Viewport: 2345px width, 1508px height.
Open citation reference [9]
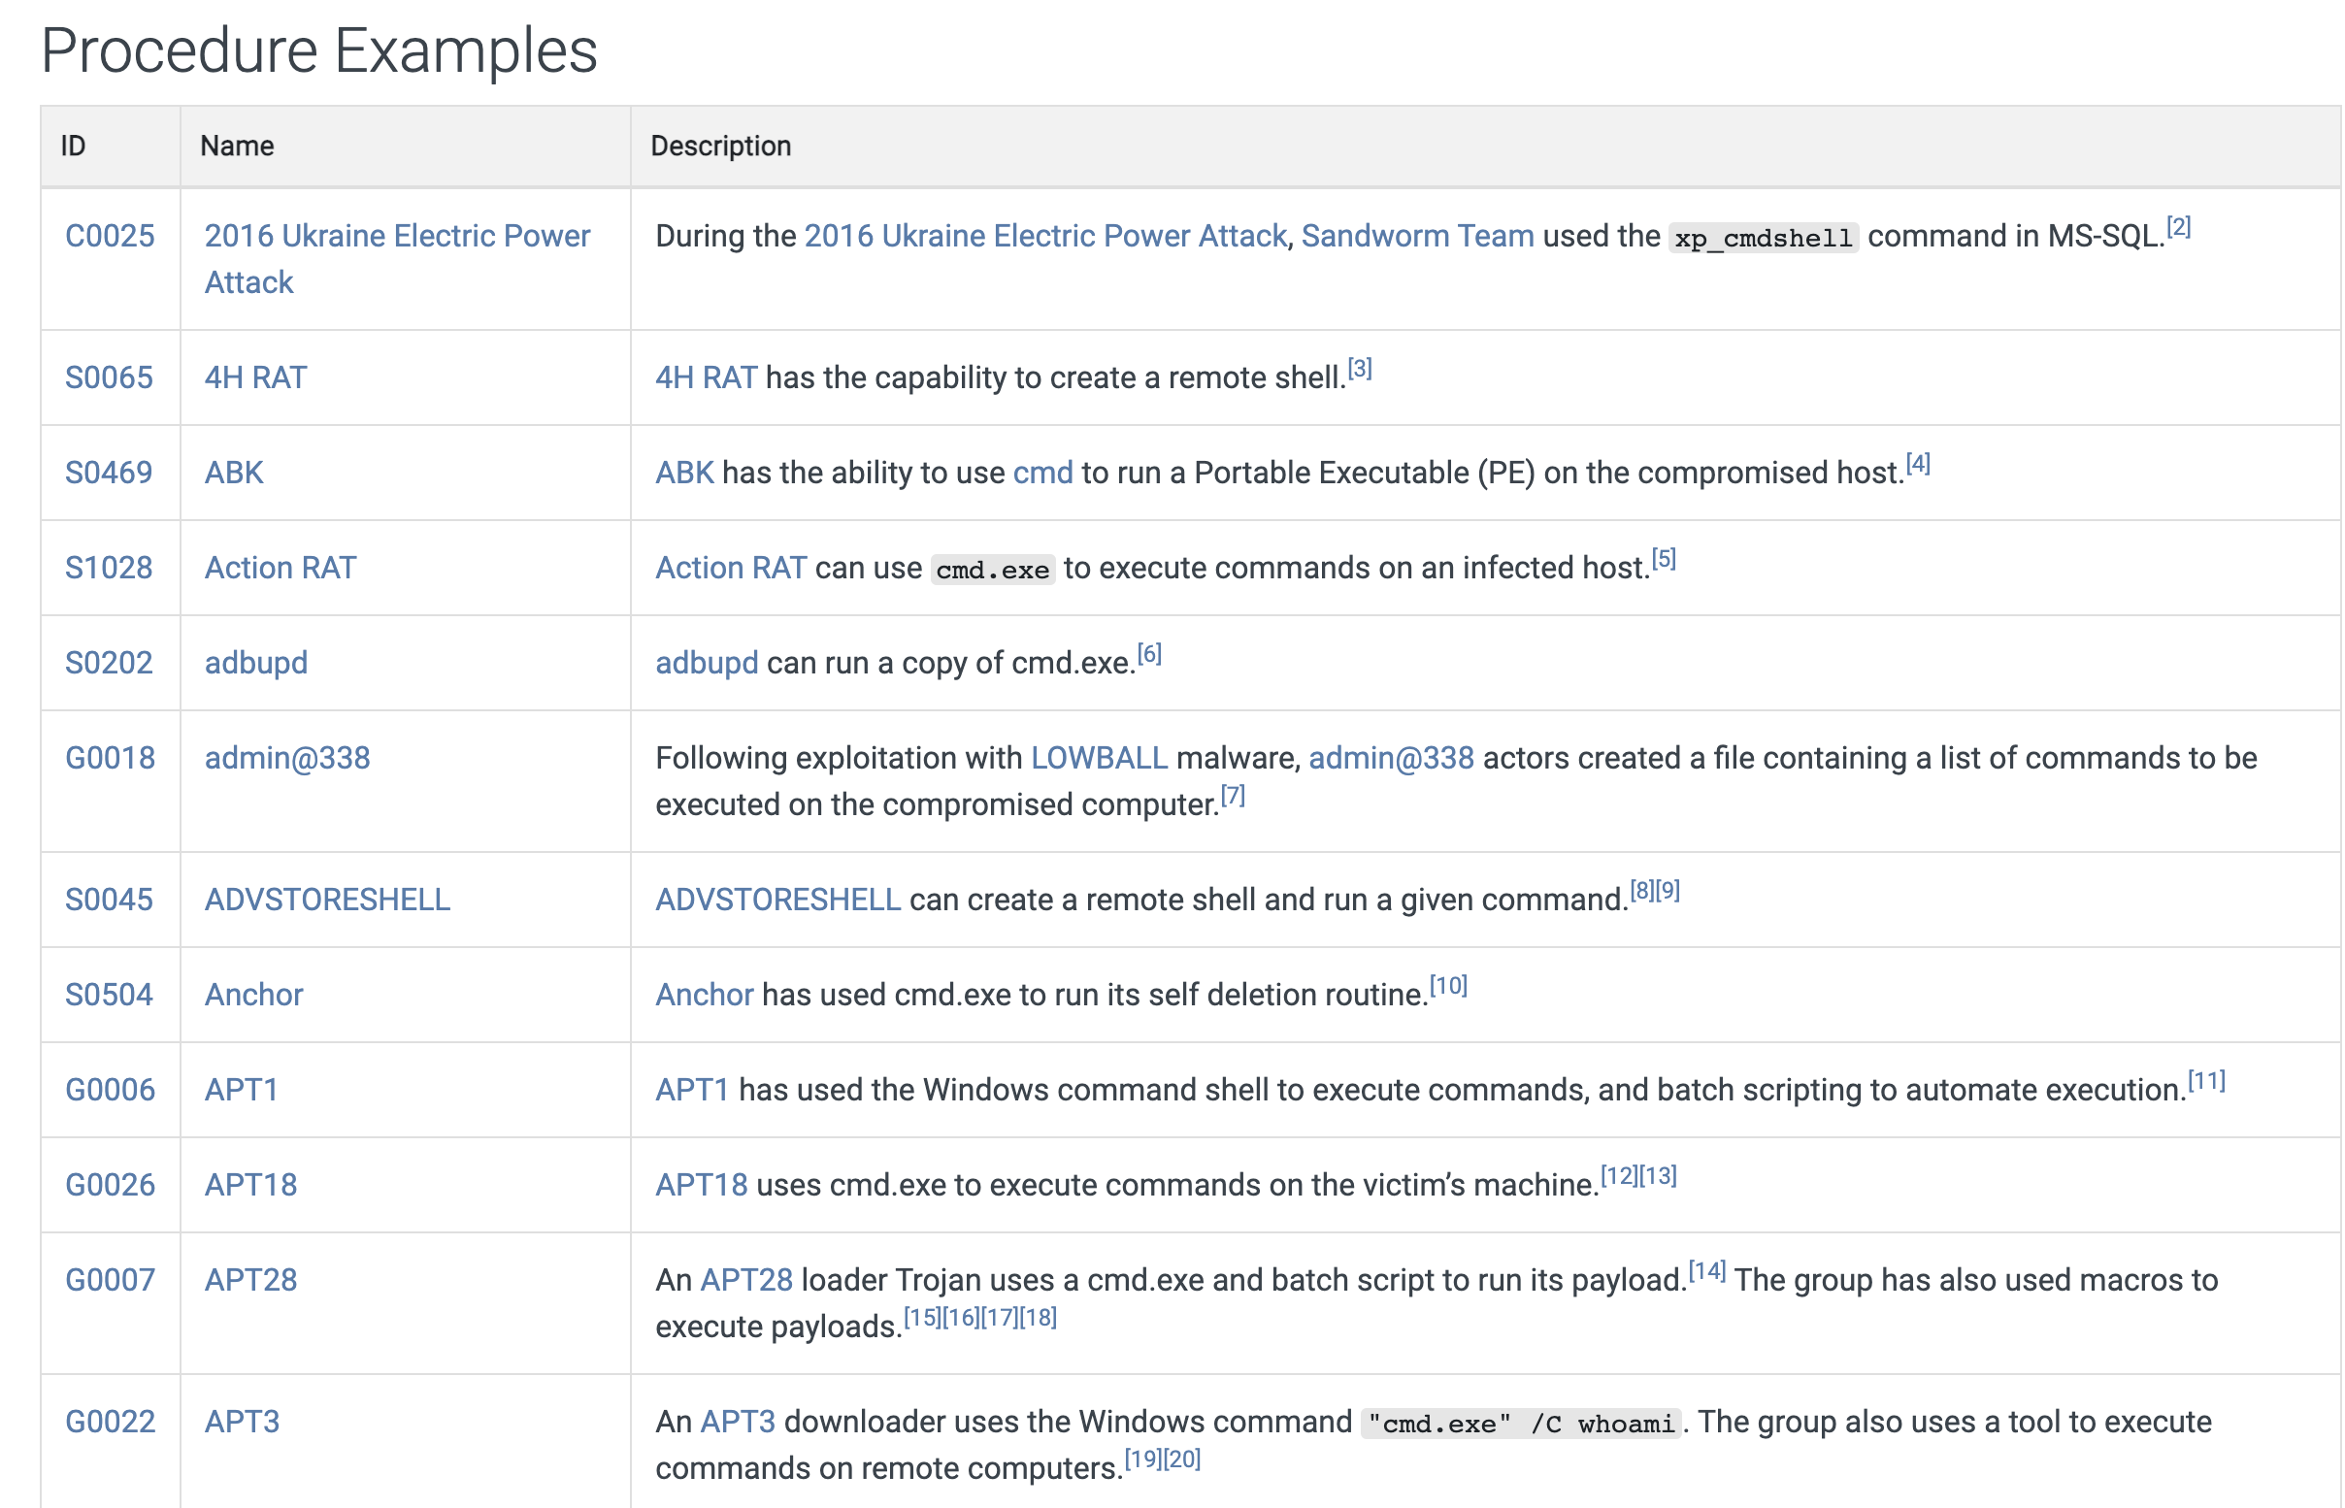click(x=1668, y=890)
